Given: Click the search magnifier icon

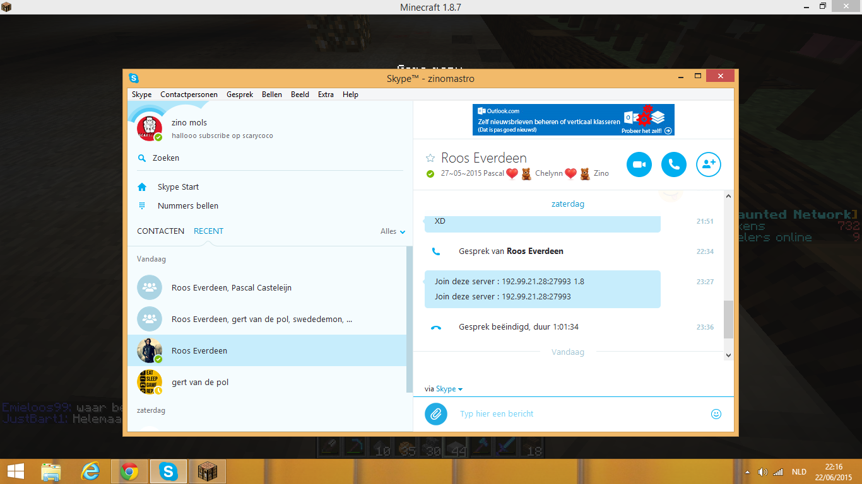Looking at the screenshot, I should pos(142,158).
